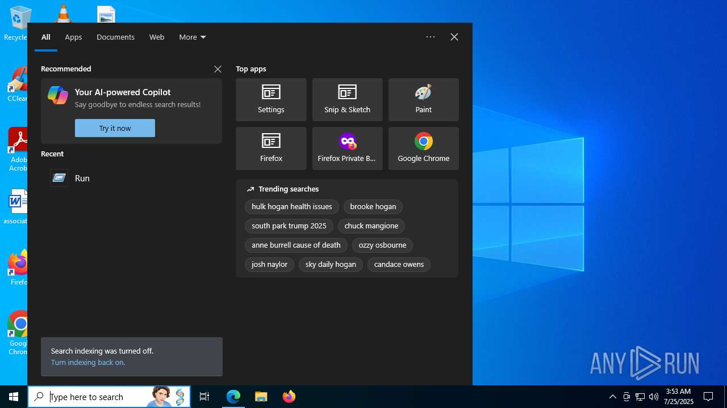This screenshot has height=408, width=727.
Task: Search sky daily hogan
Action: [331, 265]
